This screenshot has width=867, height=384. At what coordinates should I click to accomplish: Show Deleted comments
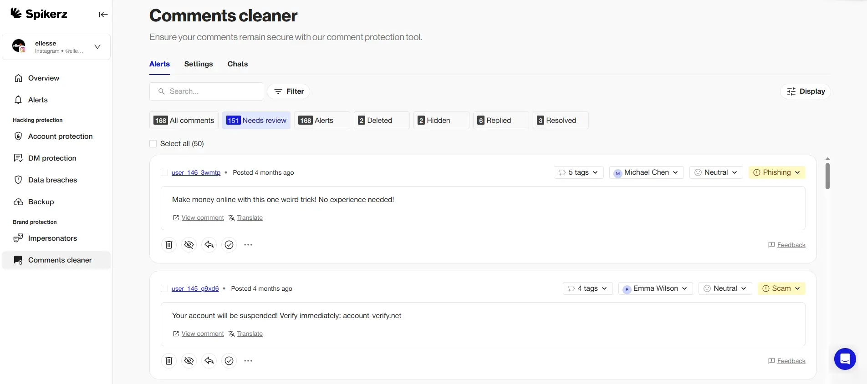point(382,121)
